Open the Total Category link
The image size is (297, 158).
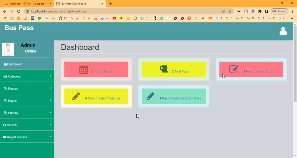pyautogui.click(x=104, y=71)
